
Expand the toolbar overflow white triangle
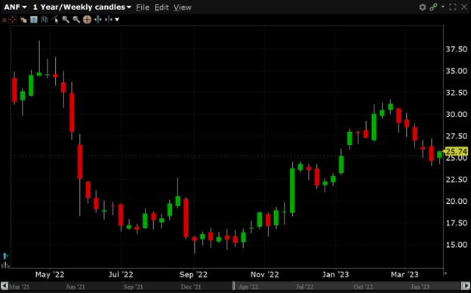point(117,20)
